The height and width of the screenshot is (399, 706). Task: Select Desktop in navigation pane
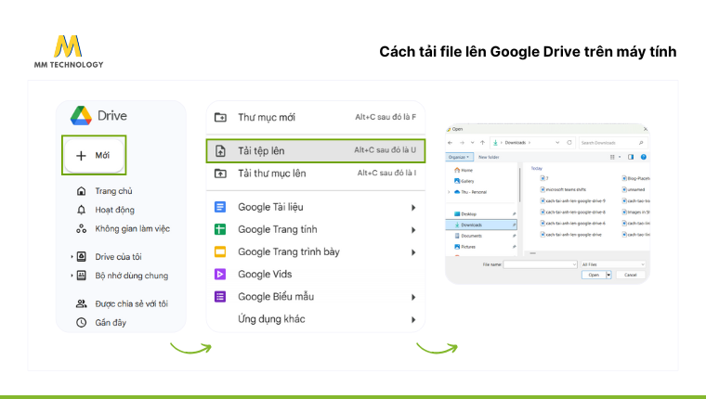point(481,214)
